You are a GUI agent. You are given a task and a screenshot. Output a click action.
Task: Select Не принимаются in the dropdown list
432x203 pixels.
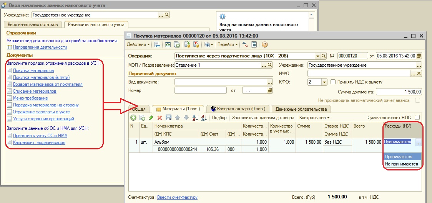tap(402, 164)
